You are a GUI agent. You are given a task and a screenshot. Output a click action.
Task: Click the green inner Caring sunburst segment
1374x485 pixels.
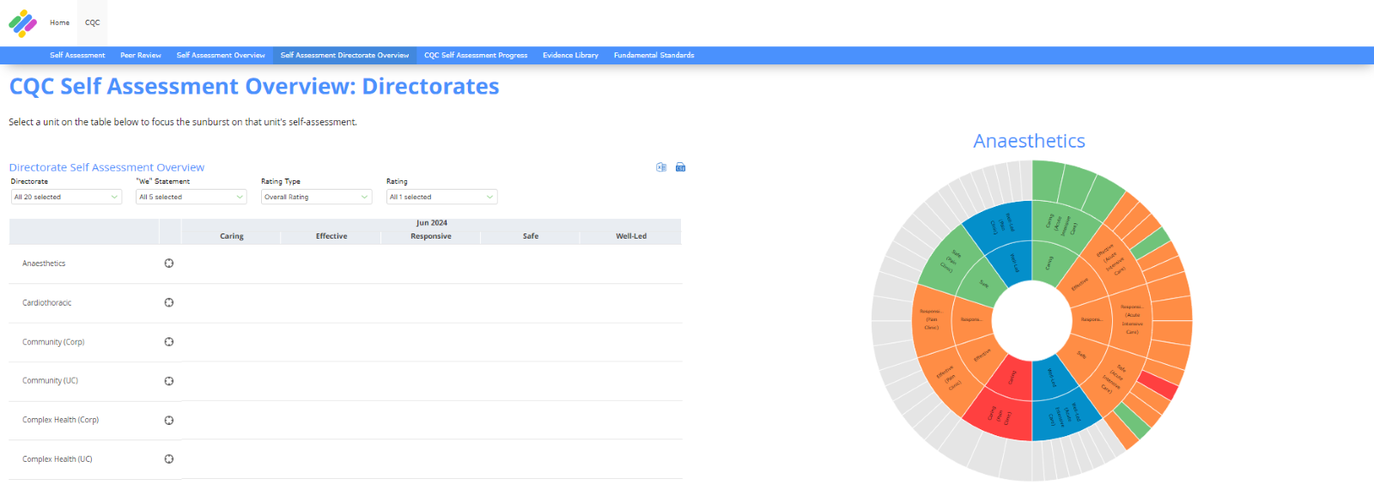(x=1049, y=264)
